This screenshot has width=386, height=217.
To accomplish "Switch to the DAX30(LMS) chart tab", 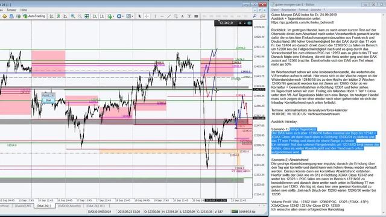I will click(23, 206).
